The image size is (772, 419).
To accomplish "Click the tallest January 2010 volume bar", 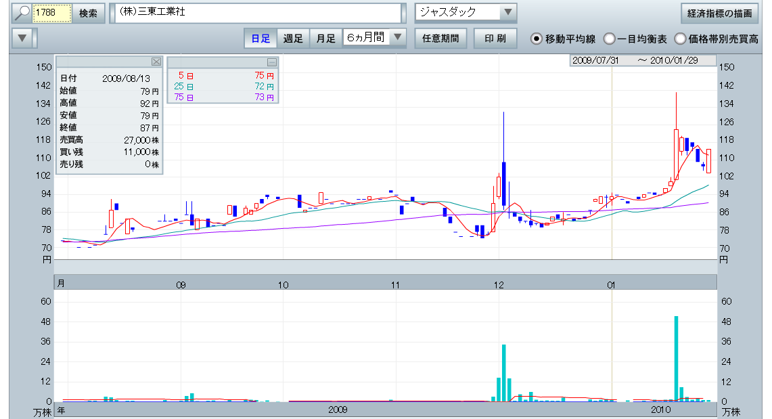I will point(676,359).
